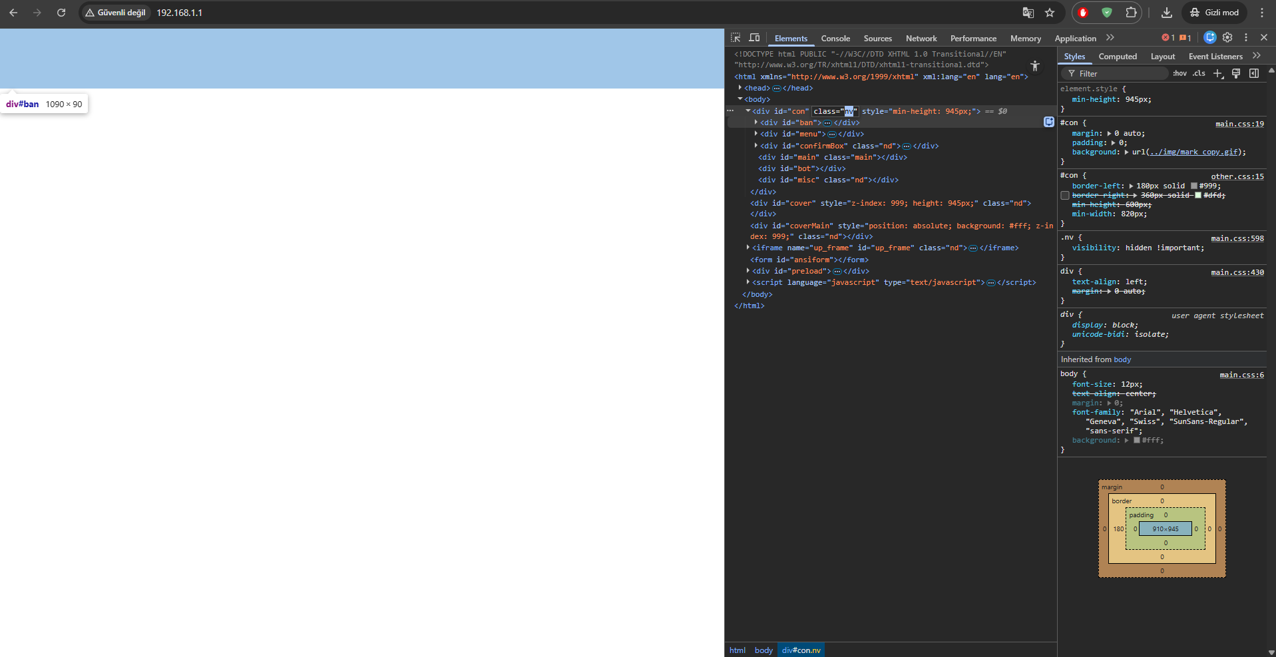This screenshot has width=1276, height=657.
Task: Expand the div id="preload" node
Action: pyautogui.click(x=748, y=271)
